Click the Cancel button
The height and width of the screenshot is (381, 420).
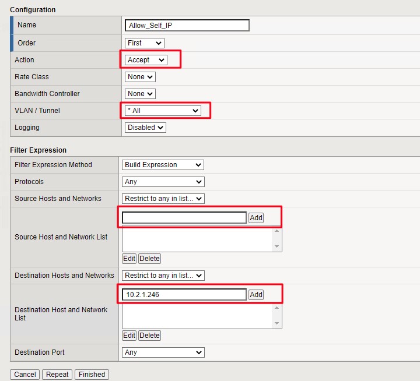pyautogui.click(x=24, y=375)
